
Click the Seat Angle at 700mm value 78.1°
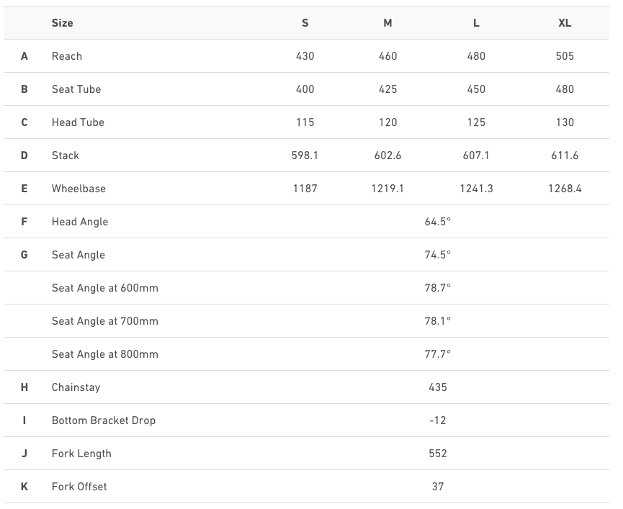438,321
